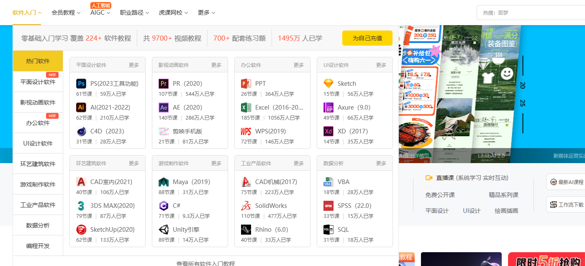Viewport: 585px width, 266px height.
Task: Click 更多 in 工业产品软件 card
Action: 299,164
